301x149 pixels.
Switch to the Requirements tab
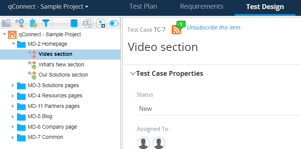point(201,6)
